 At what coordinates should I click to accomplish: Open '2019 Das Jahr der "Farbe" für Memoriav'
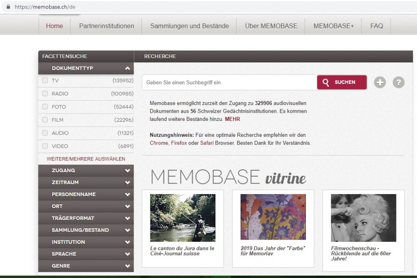pos(273,251)
